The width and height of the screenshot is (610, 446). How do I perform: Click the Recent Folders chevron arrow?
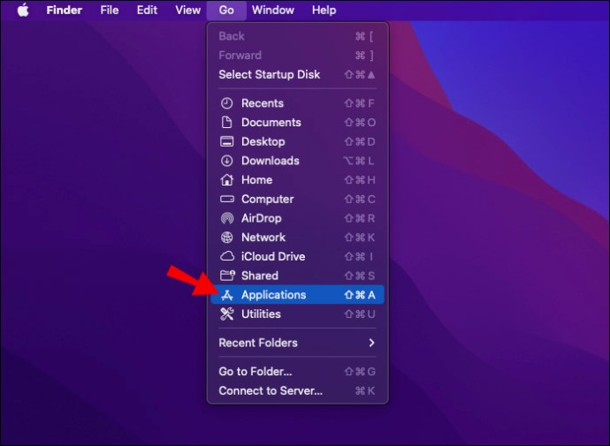[372, 343]
